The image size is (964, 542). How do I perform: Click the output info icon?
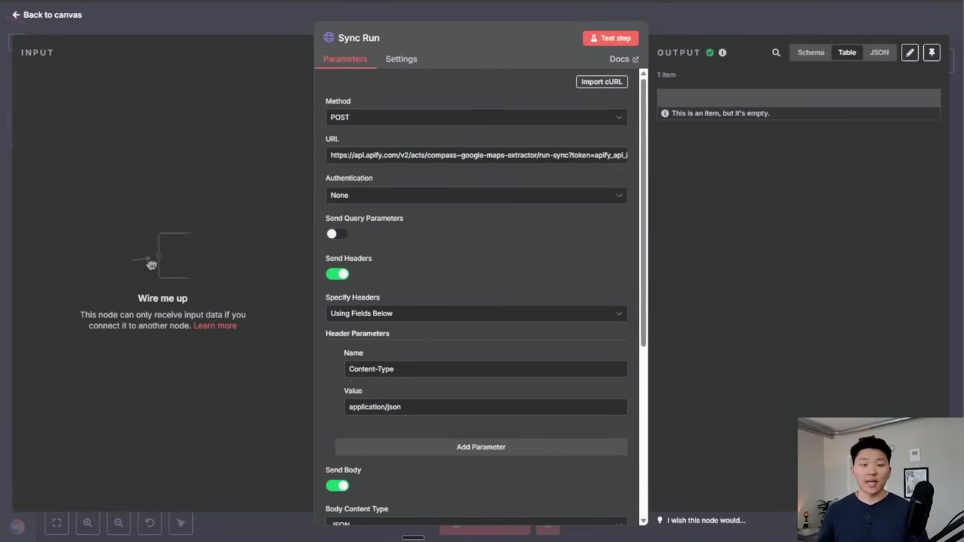point(722,52)
